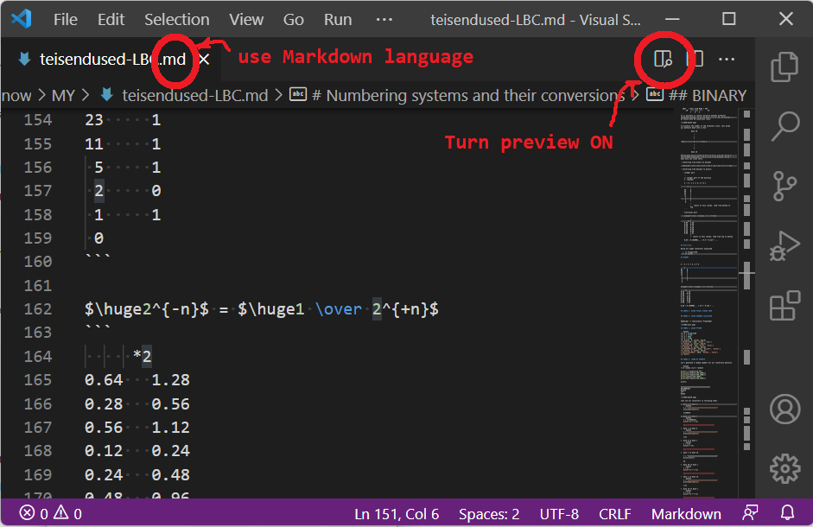This screenshot has width=813, height=527.
Task: Open the Accounts menu icon
Action: 784,409
